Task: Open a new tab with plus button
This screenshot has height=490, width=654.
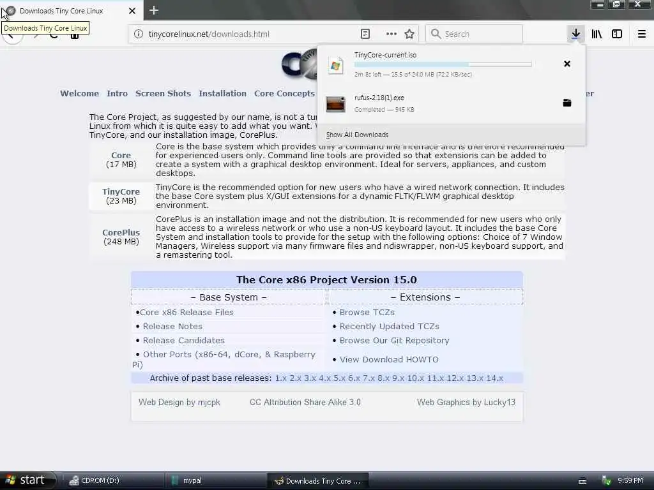Action: click(154, 10)
